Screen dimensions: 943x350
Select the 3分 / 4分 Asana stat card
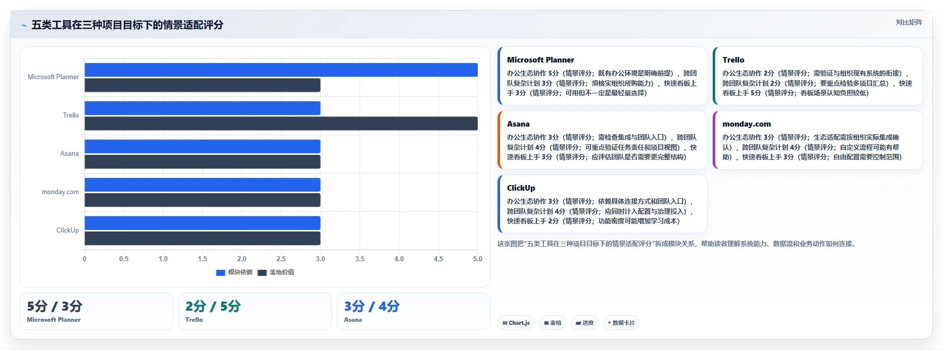click(414, 311)
